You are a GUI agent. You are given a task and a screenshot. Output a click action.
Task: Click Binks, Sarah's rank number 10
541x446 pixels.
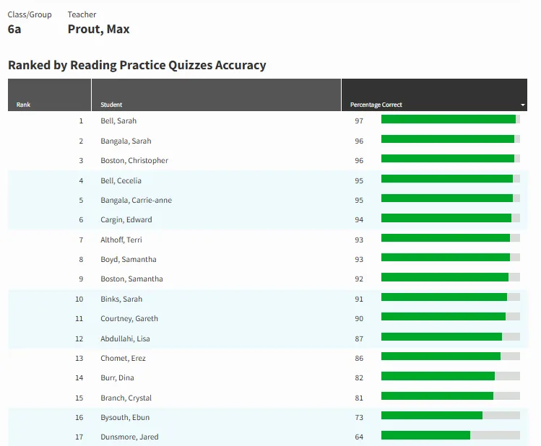coord(79,299)
